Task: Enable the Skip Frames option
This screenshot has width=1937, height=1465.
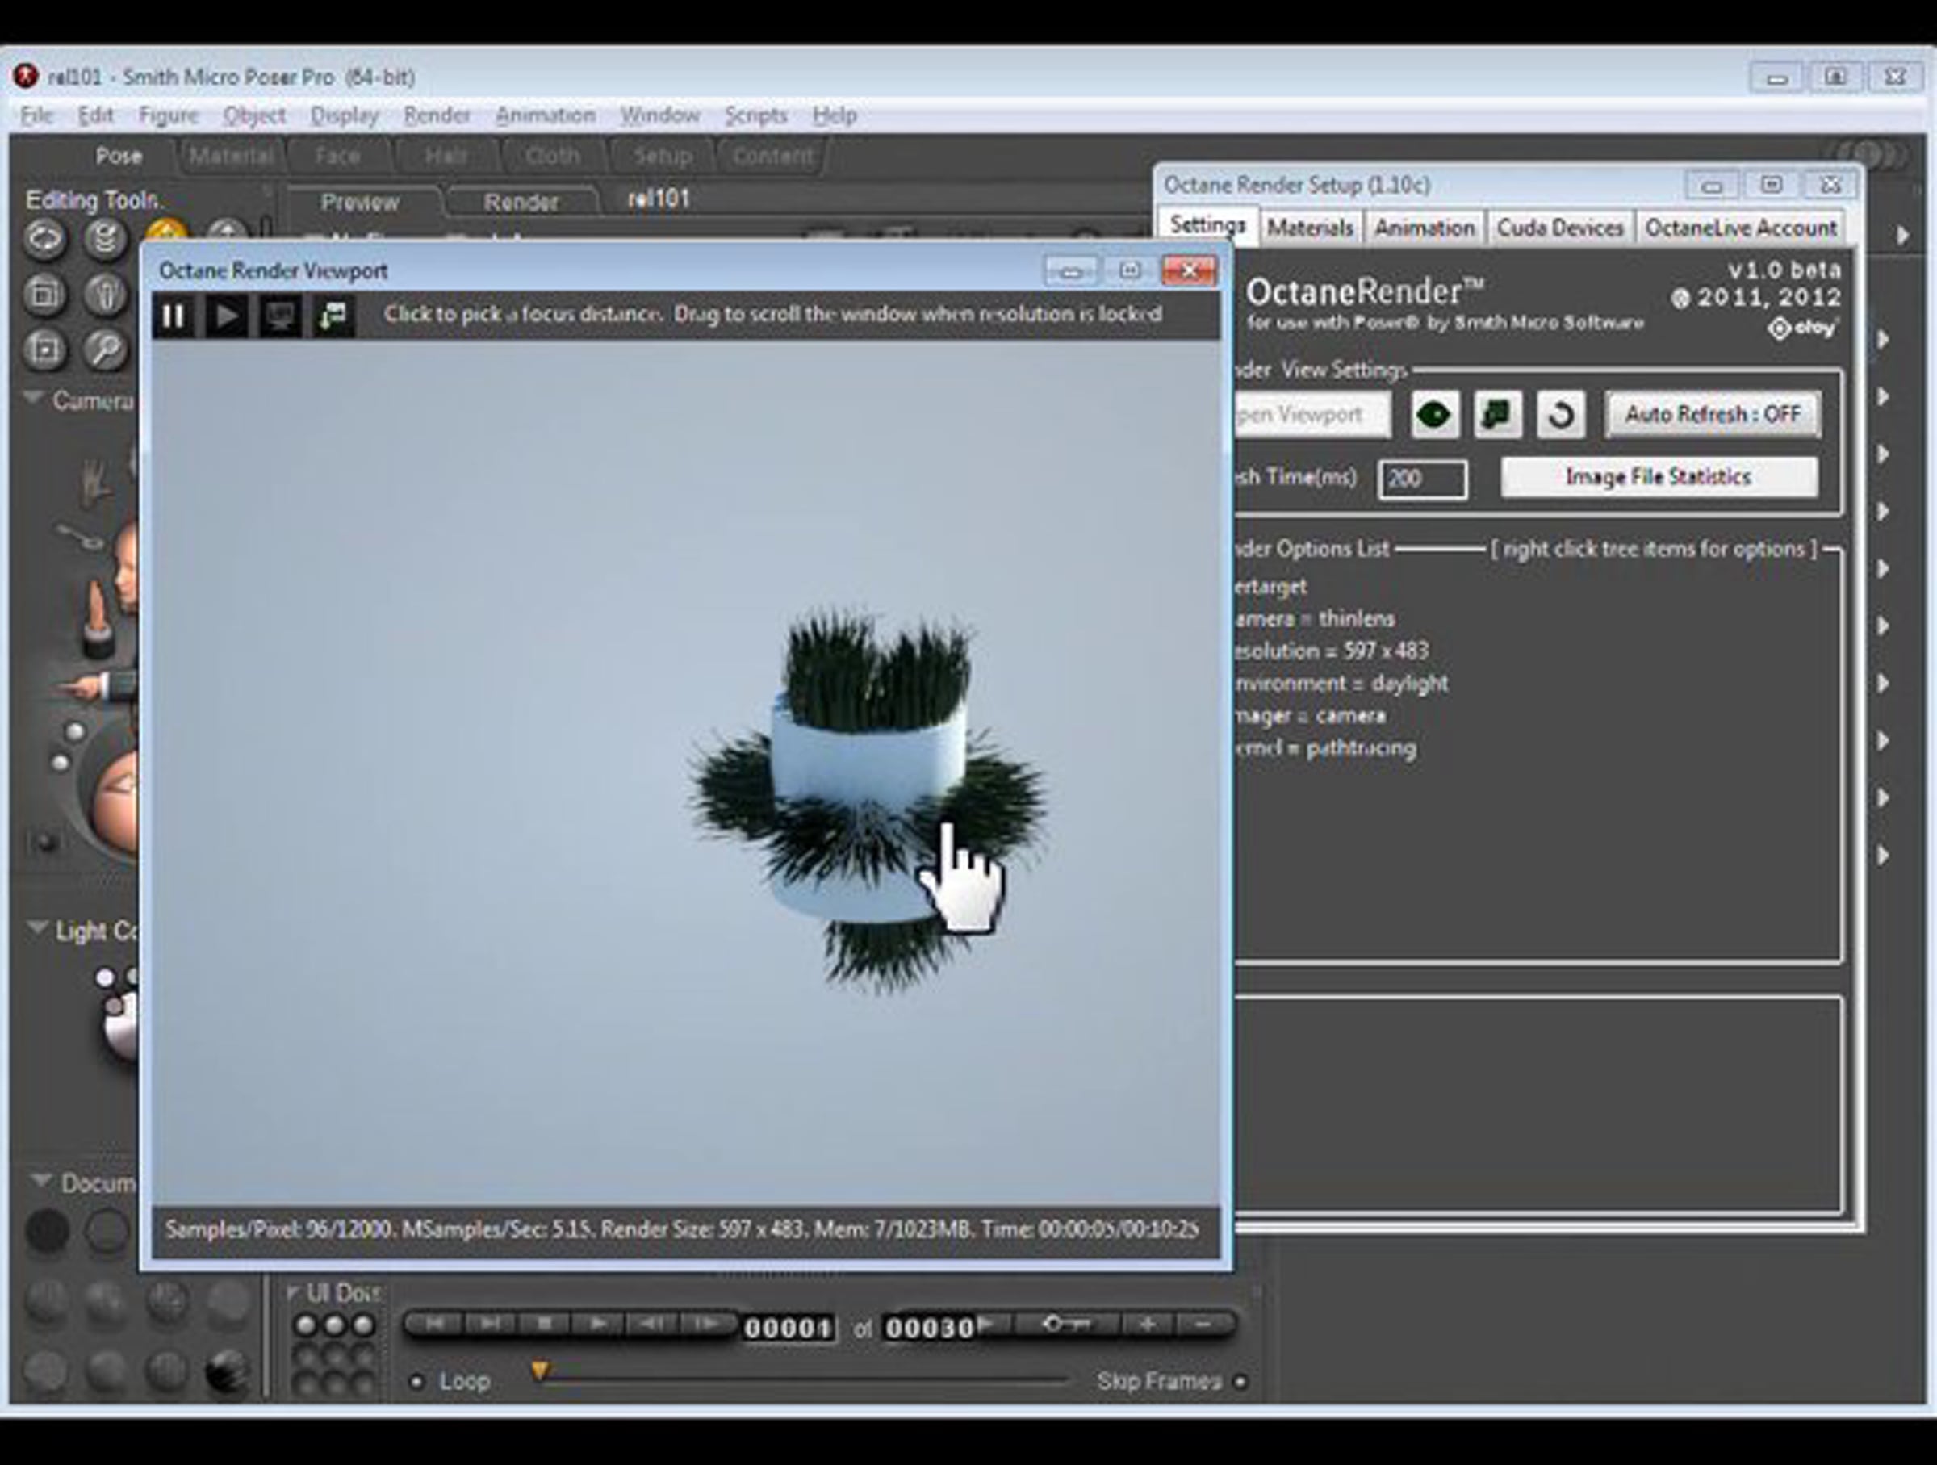Action: (x=1240, y=1382)
